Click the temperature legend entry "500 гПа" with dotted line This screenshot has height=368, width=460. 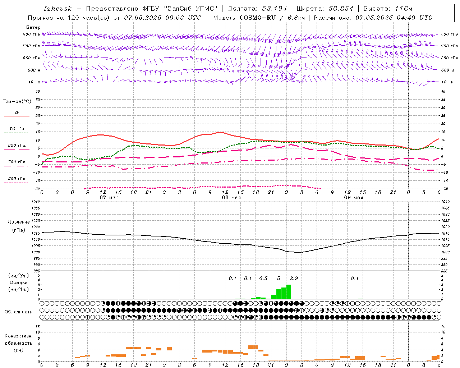point(17,179)
